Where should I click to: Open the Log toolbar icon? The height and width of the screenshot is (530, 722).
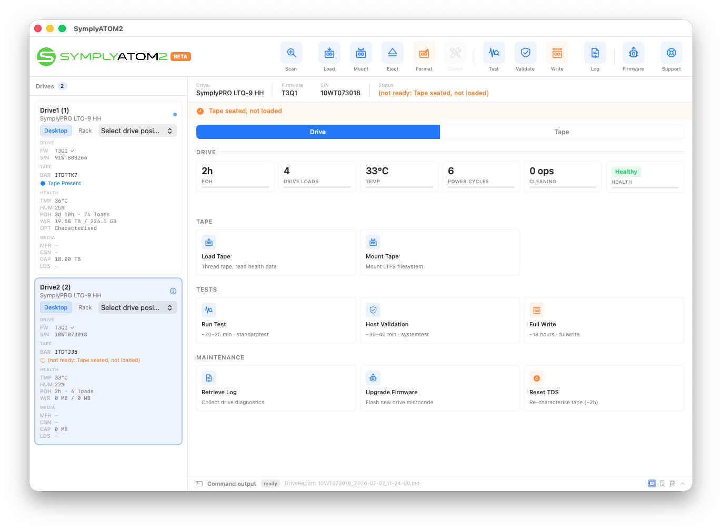(595, 53)
